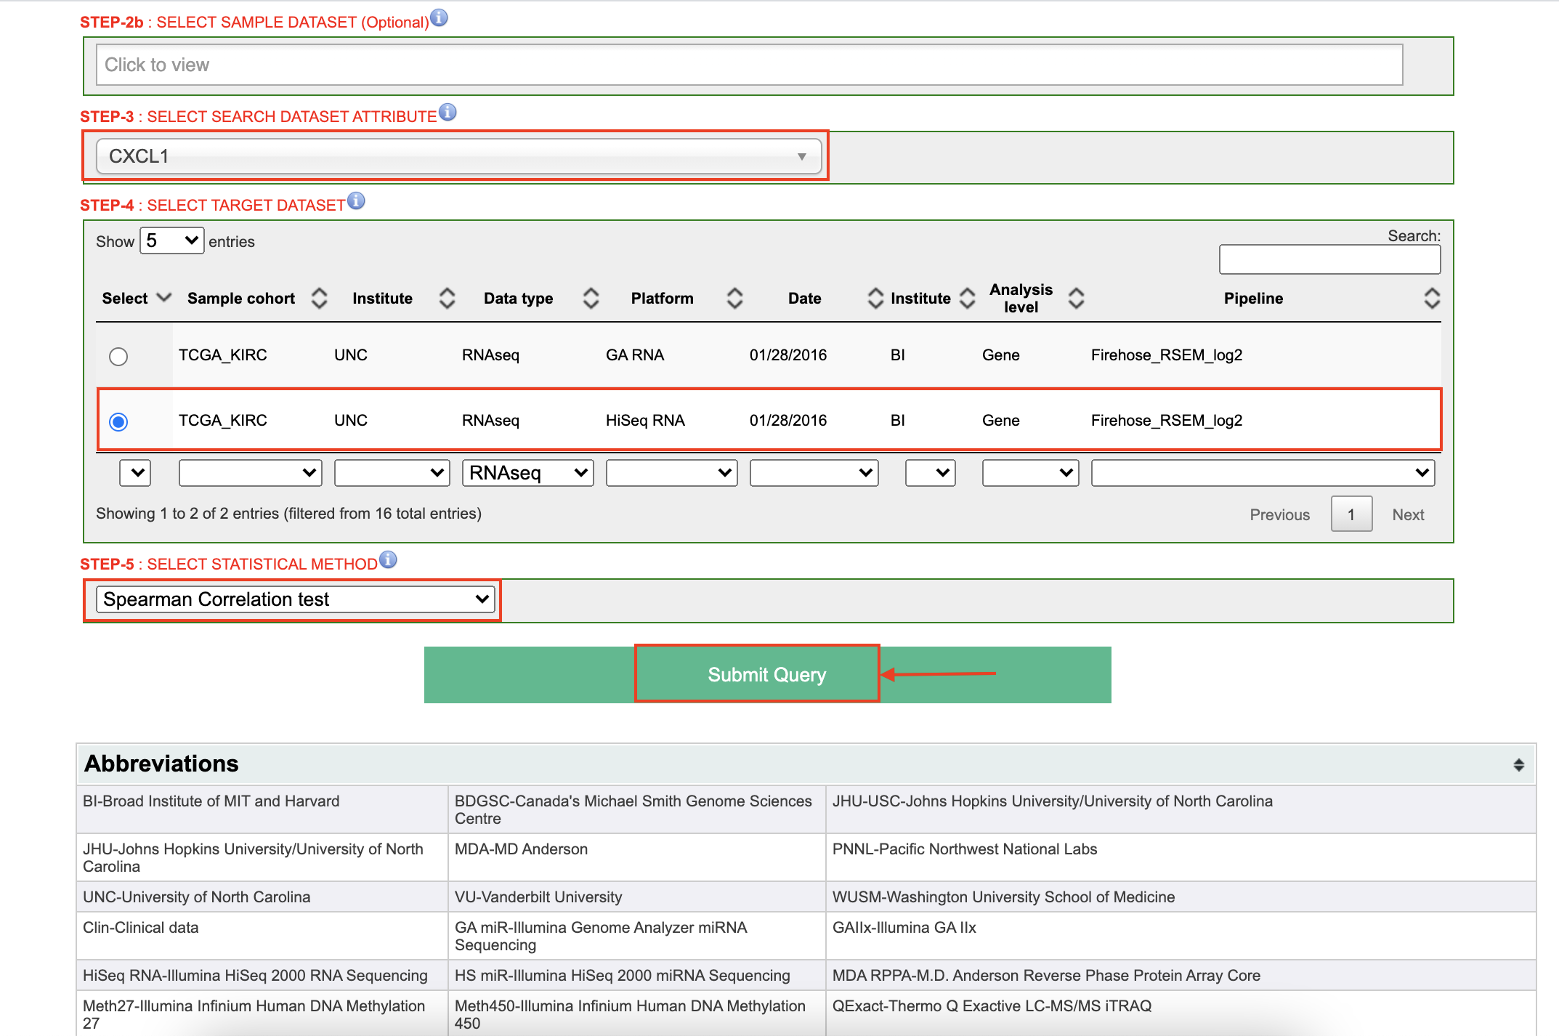Sort by Analysis level column arrows
Image resolution: width=1559 pixels, height=1036 pixels.
coord(1076,299)
